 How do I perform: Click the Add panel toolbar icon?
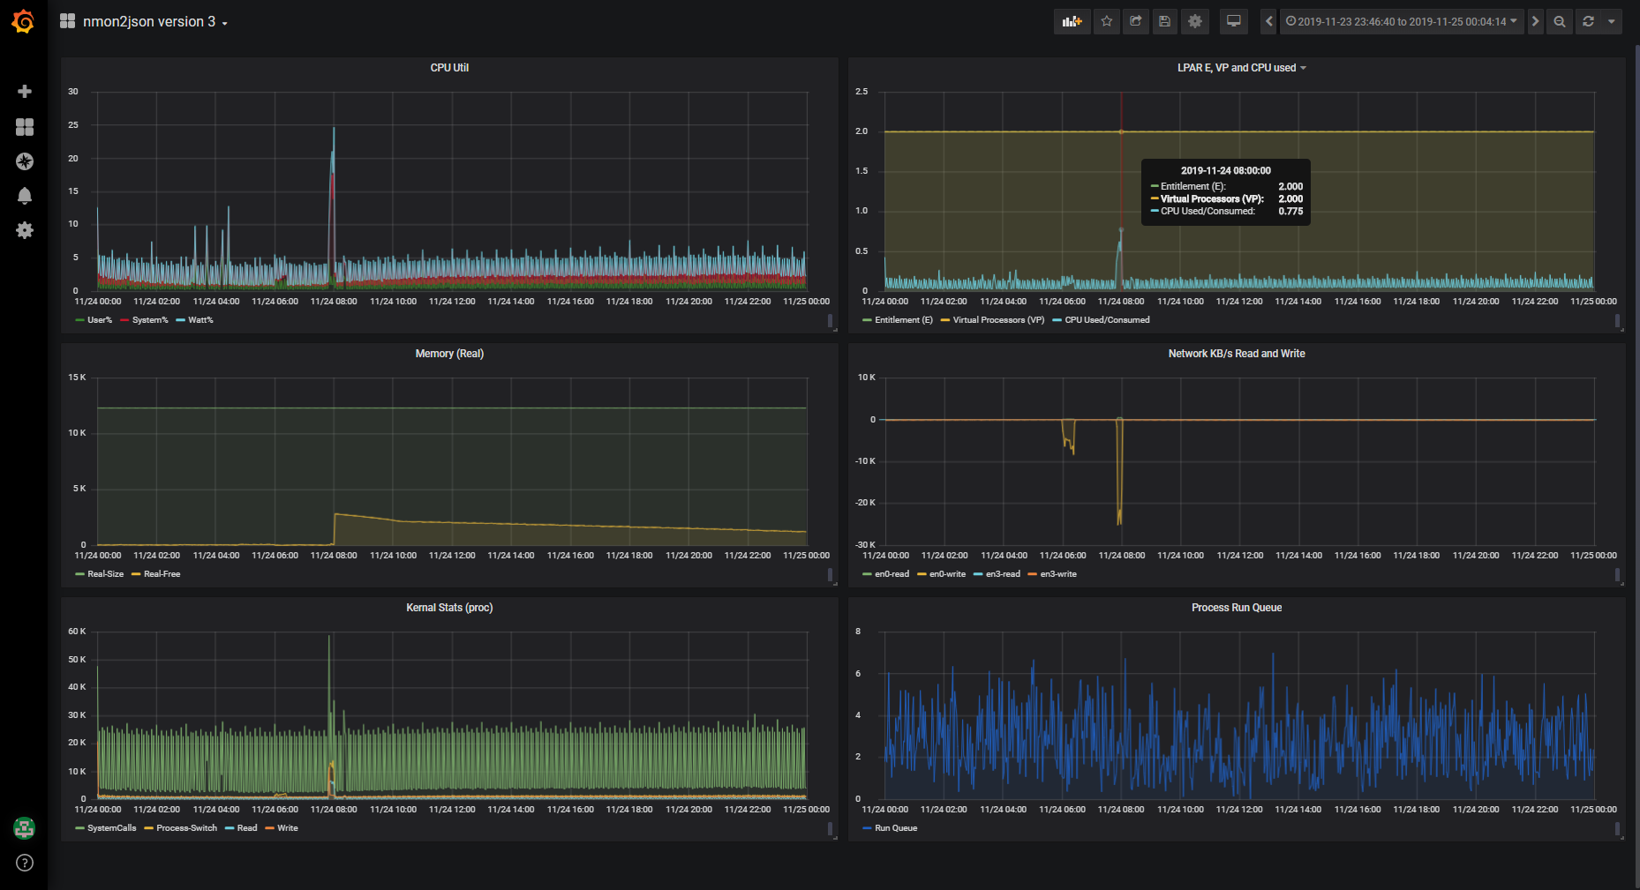coord(1072,21)
